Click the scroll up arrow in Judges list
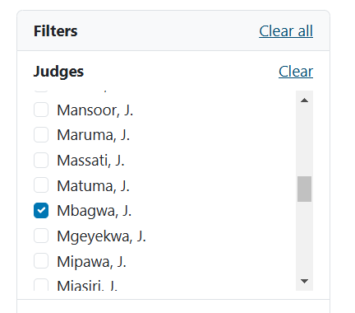The image size is (355, 313). pos(304,100)
